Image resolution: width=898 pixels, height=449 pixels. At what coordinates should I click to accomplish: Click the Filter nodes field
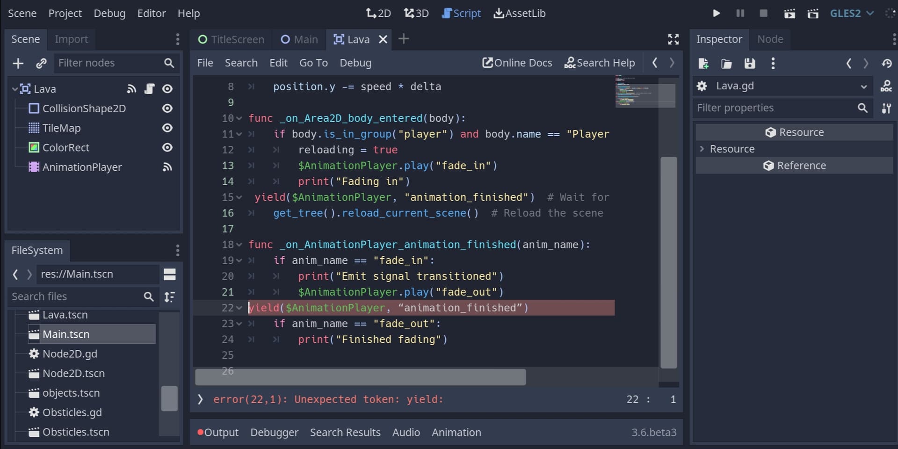pyautogui.click(x=116, y=63)
